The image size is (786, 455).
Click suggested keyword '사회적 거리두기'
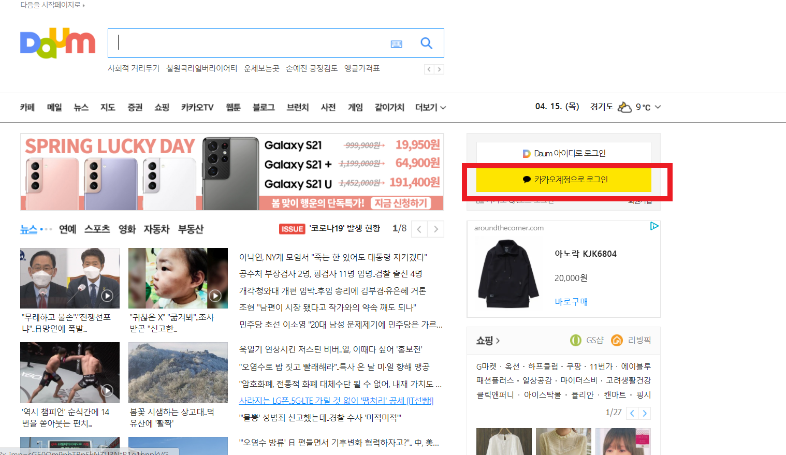[134, 68]
